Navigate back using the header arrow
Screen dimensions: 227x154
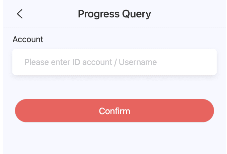pos(20,14)
